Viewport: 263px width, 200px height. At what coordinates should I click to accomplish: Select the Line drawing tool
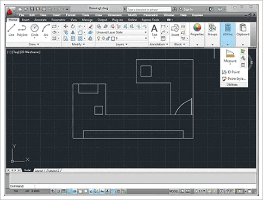pos(11,30)
